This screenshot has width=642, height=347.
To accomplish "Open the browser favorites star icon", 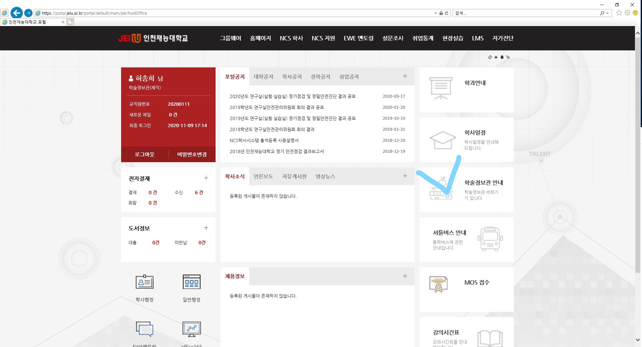I will pyautogui.click(x=619, y=13).
